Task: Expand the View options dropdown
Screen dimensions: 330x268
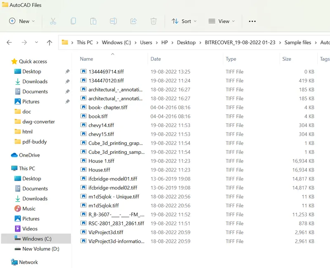Action: coord(222,21)
